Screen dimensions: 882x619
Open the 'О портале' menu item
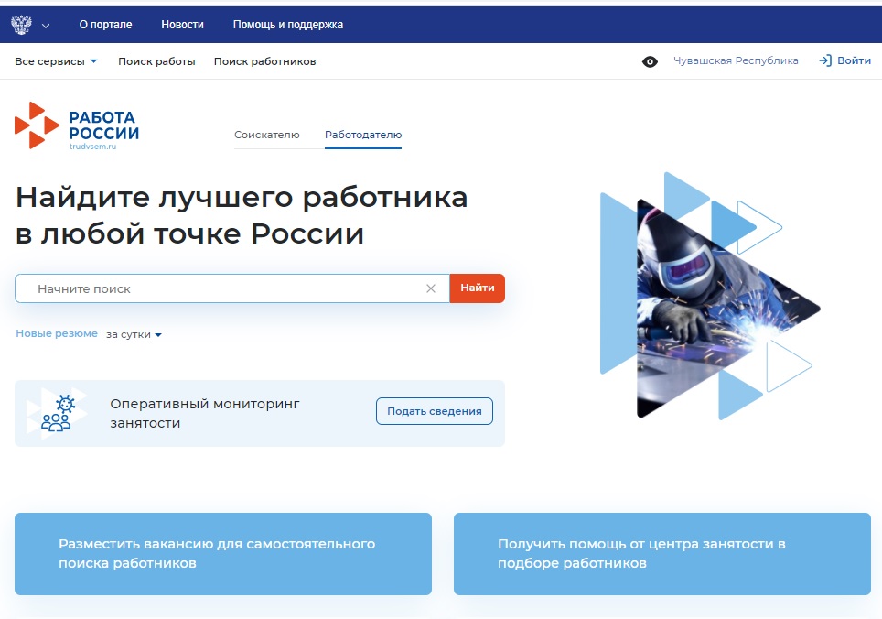[106, 25]
